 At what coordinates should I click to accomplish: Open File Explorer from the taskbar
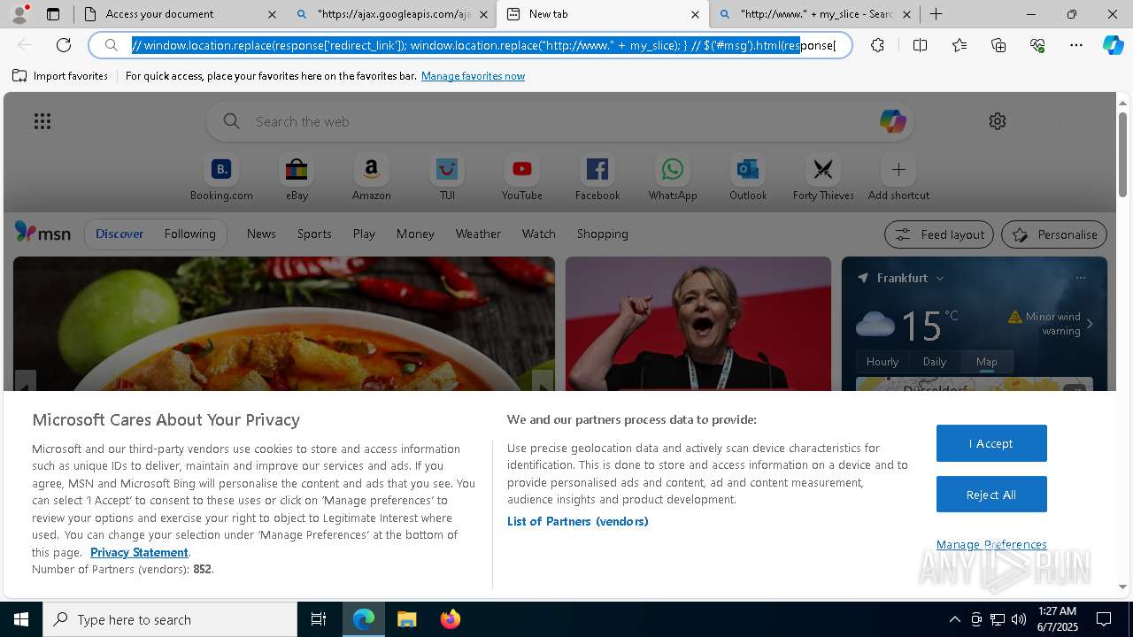pyautogui.click(x=406, y=619)
